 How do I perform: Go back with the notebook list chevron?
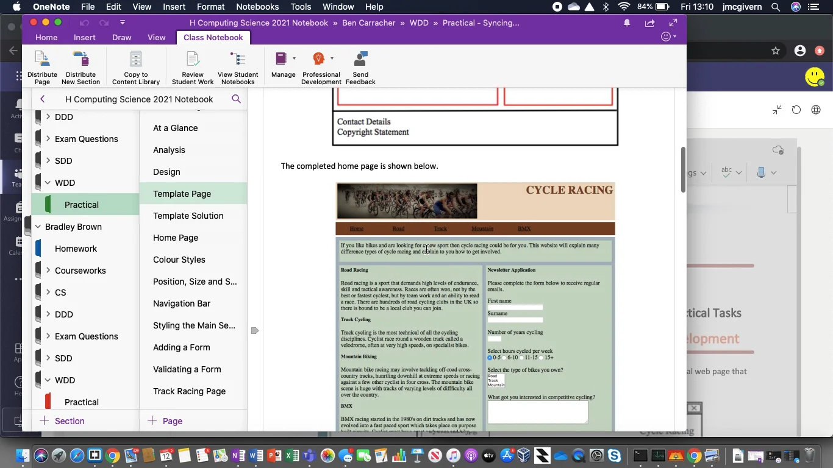[42, 99]
